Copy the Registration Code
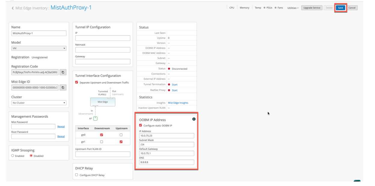The width and height of the screenshot is (375, 186). pos(63,72)
